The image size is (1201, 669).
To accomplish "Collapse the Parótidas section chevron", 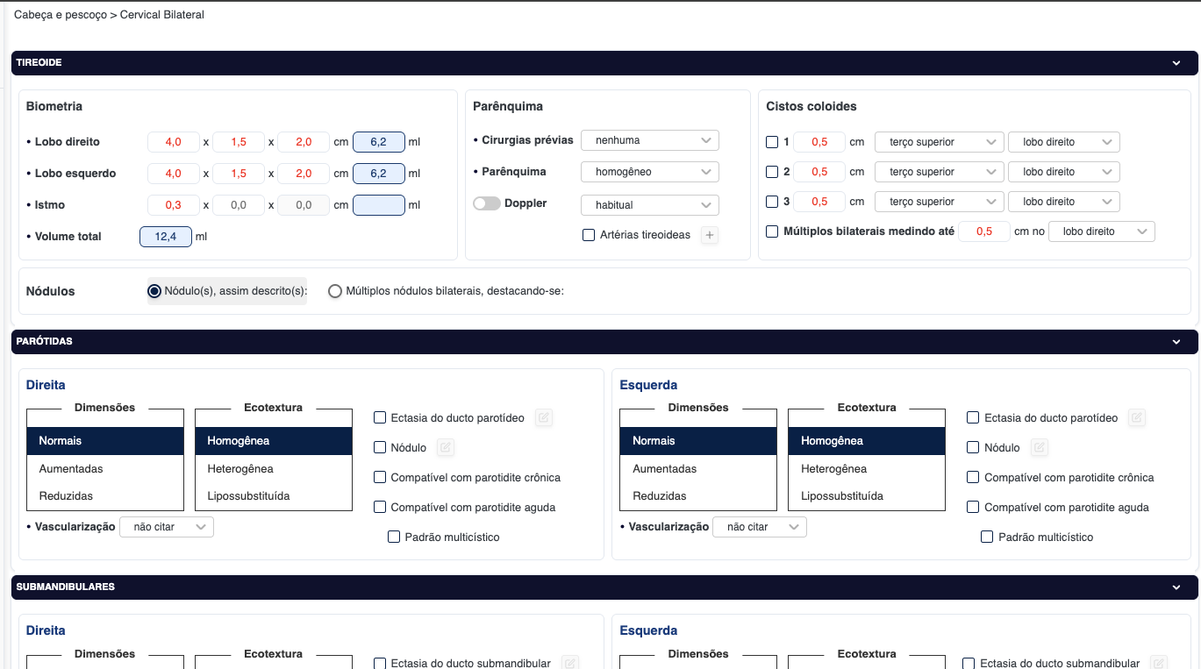I will pyautogui.click(x=1176, y=342).
